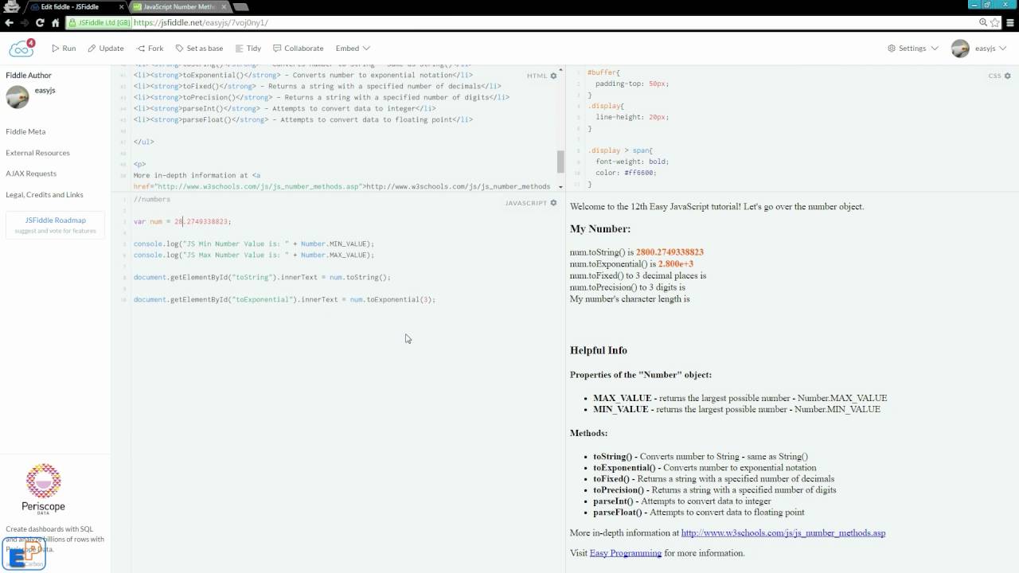This screenshot has height=573, width=1019.
Task: Click the orange value 2.800e+3
Action: tap(676, 264)
